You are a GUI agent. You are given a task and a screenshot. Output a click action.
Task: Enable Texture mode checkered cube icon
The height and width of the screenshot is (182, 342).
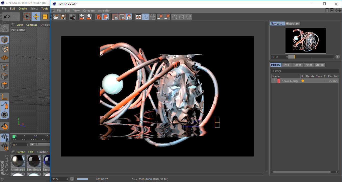click(5, 49)
